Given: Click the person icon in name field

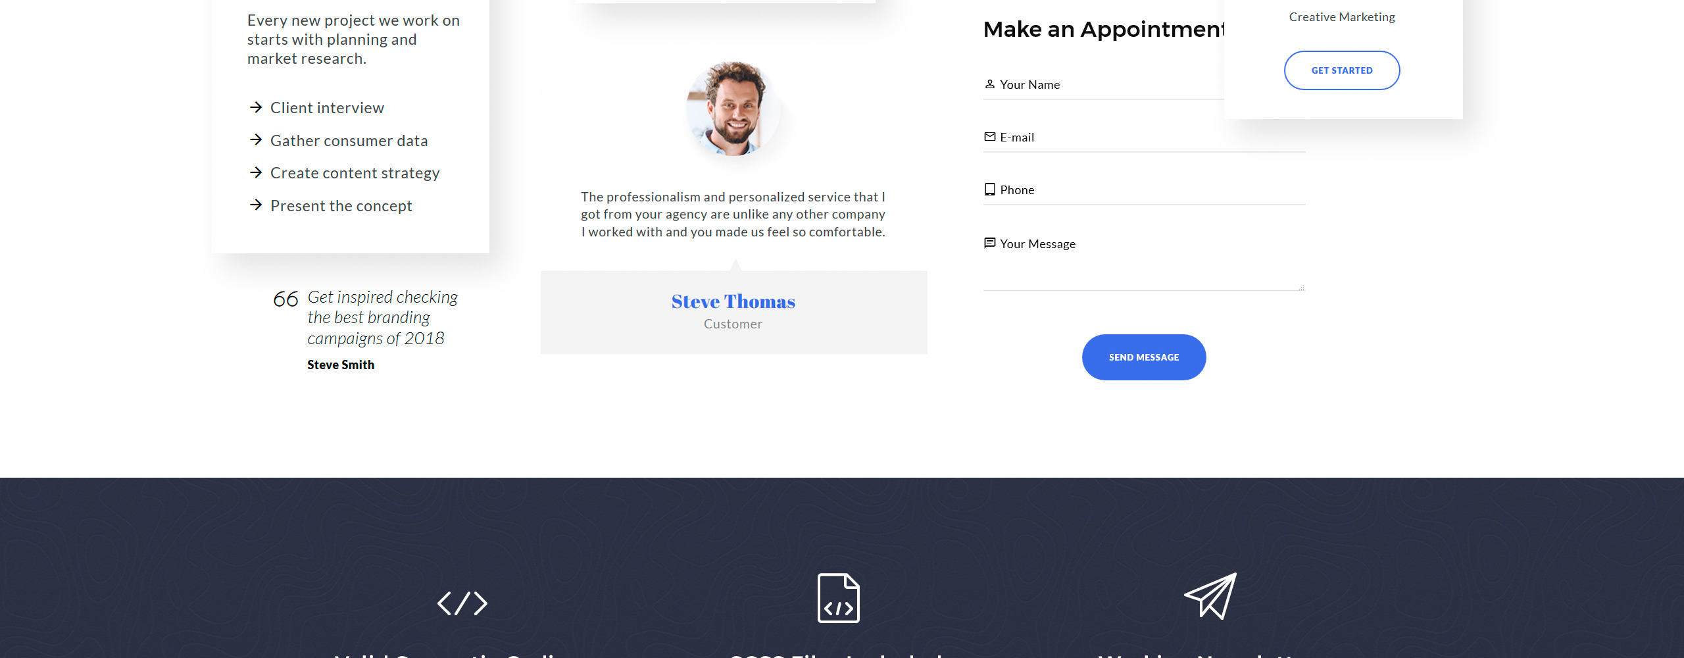Looking at the screenshot, I should 989,84.
